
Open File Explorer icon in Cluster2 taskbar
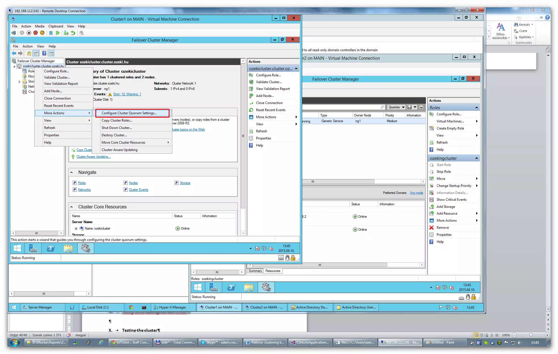pos(249,287)
